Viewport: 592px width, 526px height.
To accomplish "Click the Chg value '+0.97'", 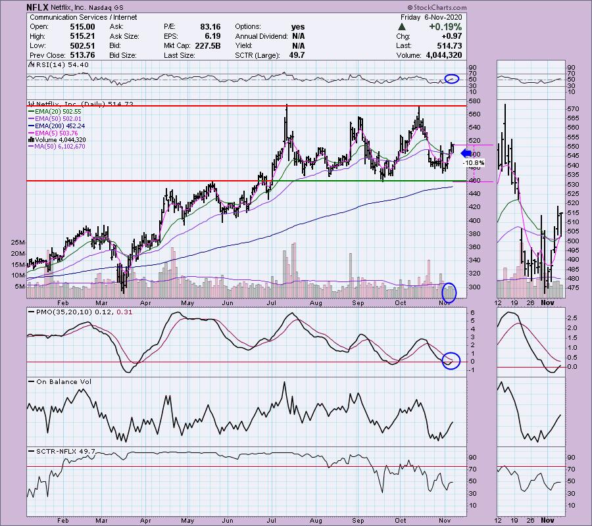I will coord(453,36).
